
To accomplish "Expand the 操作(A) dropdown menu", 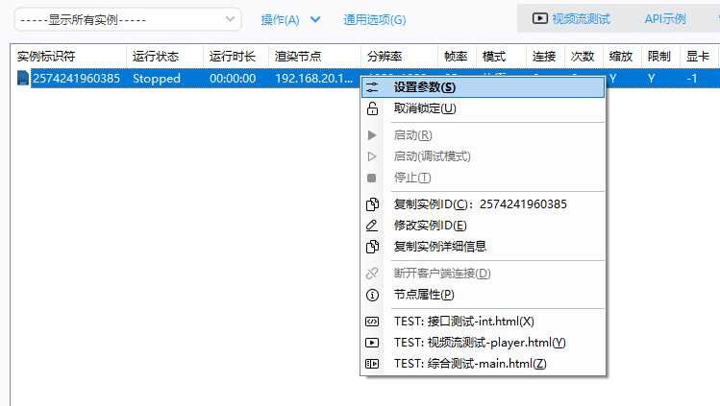I will click(x=280, y=19).
